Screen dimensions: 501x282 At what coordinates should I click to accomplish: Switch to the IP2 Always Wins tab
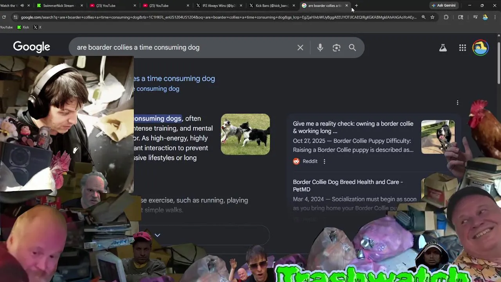(x=218, y=5)
